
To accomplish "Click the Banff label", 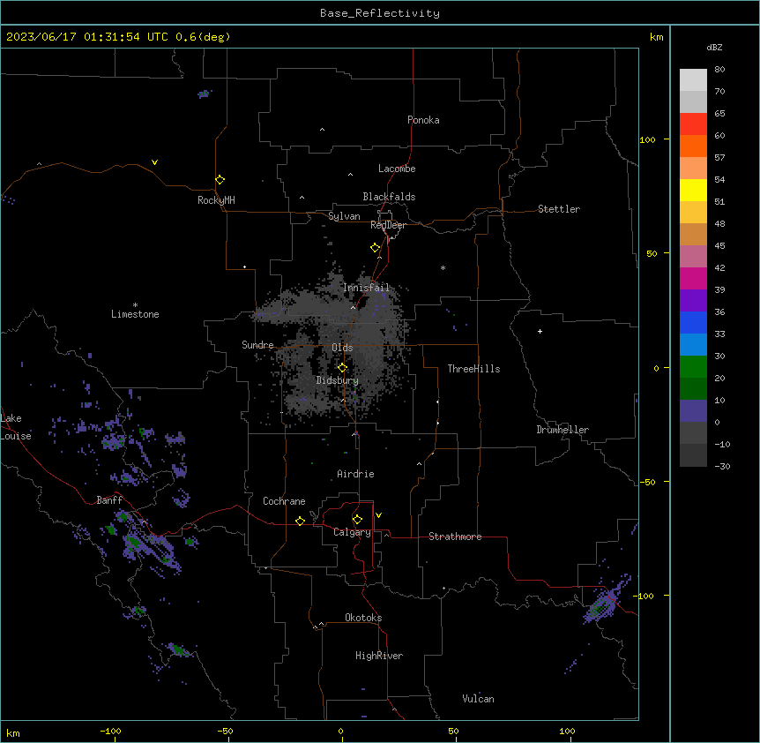I will click(x=109, y=500).
